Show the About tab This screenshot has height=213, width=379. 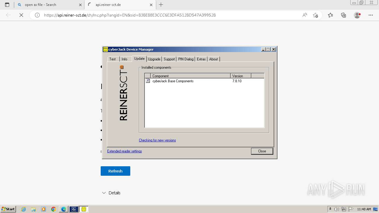(x=213, y=59)
